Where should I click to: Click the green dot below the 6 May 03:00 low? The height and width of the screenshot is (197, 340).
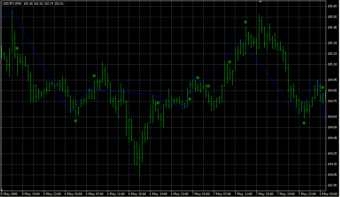(76, 121)
